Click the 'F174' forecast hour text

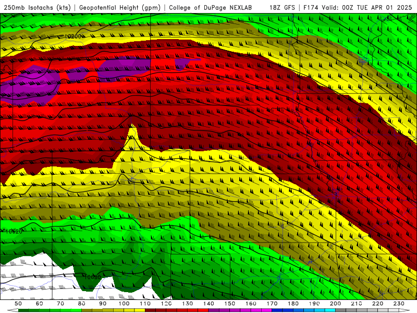[311, 7]
